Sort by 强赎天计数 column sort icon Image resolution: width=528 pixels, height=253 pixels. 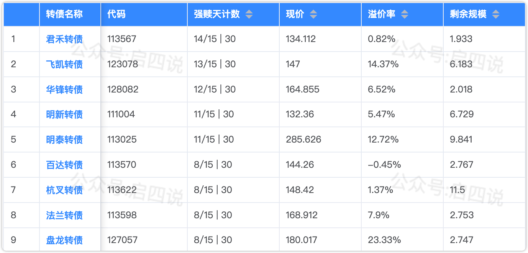(249, 15)
